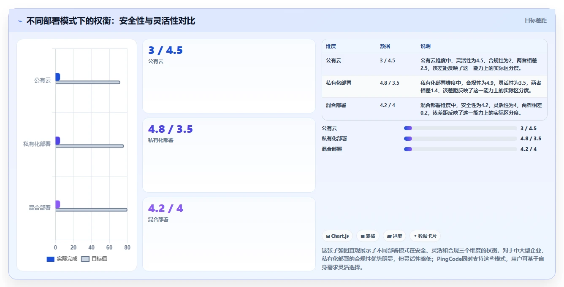Click the 目标差距 label in the header
564x287 pixels.
[536, 20]
